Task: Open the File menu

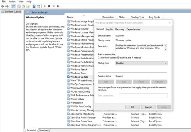Action: pos(4,1)
